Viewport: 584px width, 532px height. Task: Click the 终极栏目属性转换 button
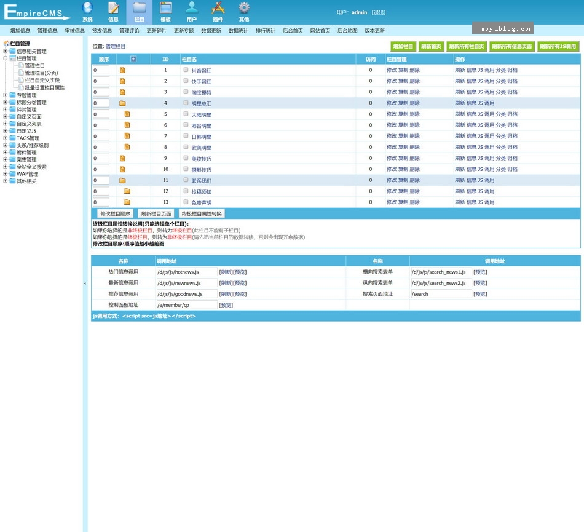[x=202, y=214]
